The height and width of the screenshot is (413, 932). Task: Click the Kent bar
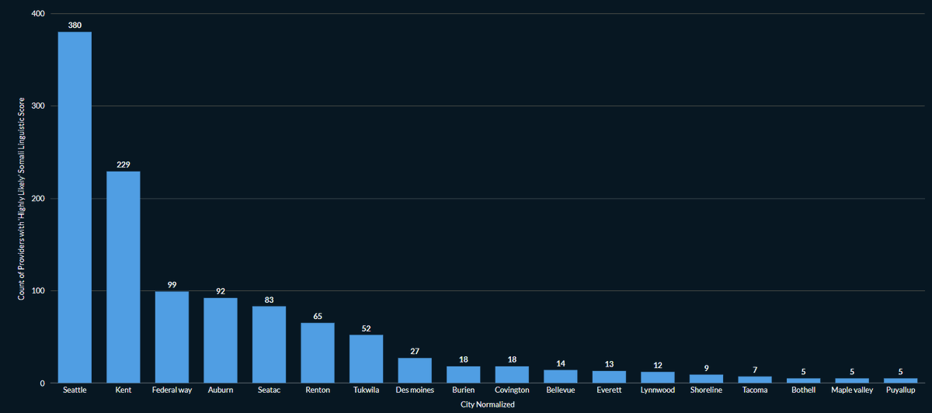(x=123, y=277)
